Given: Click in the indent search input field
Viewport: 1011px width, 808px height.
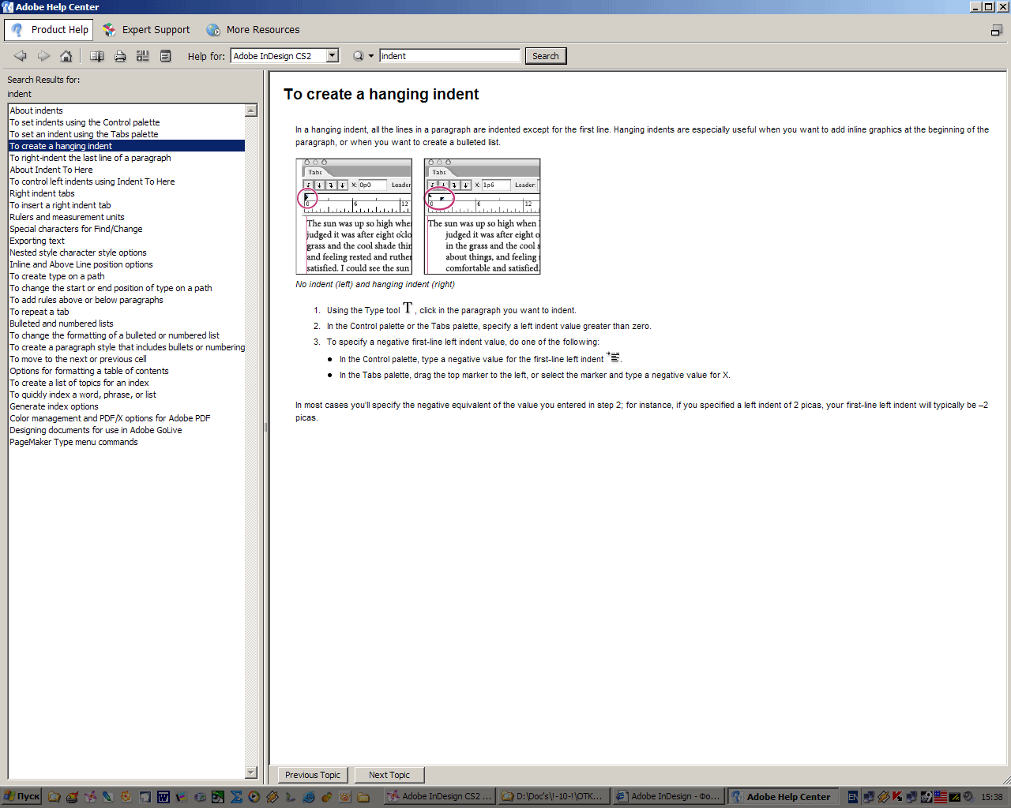Looking at the screenshot, I should point(449,56).
